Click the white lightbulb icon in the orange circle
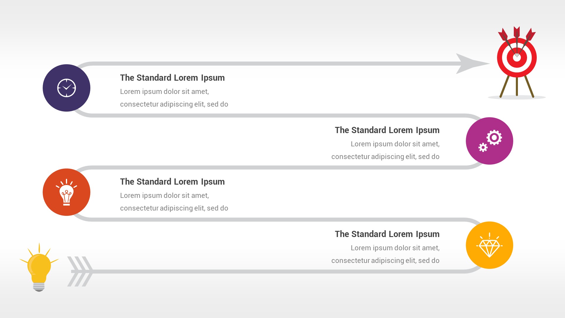 click(67, 192)
